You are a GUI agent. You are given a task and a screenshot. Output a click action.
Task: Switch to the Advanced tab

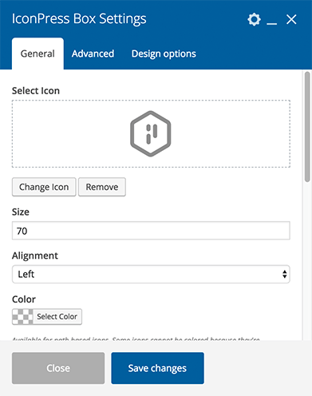coord(93,53)
